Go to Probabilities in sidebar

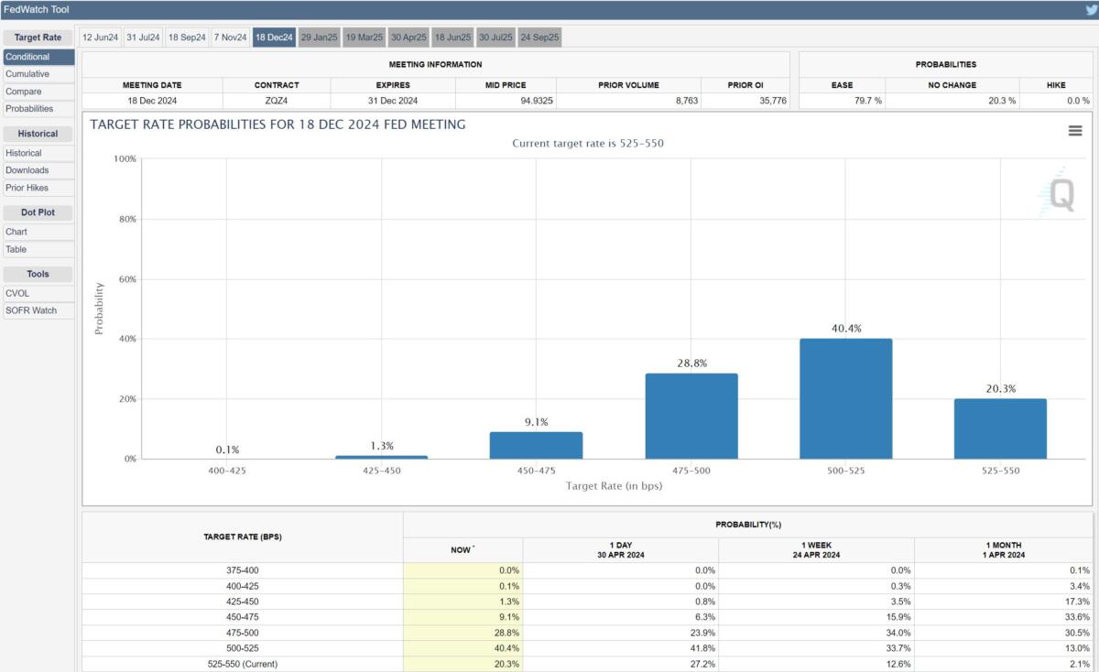point(29,109)
